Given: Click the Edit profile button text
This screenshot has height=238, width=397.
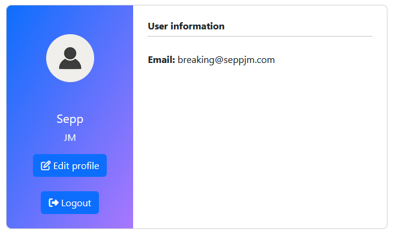Looking at the screenshot, I should click(x=76, y=166).
